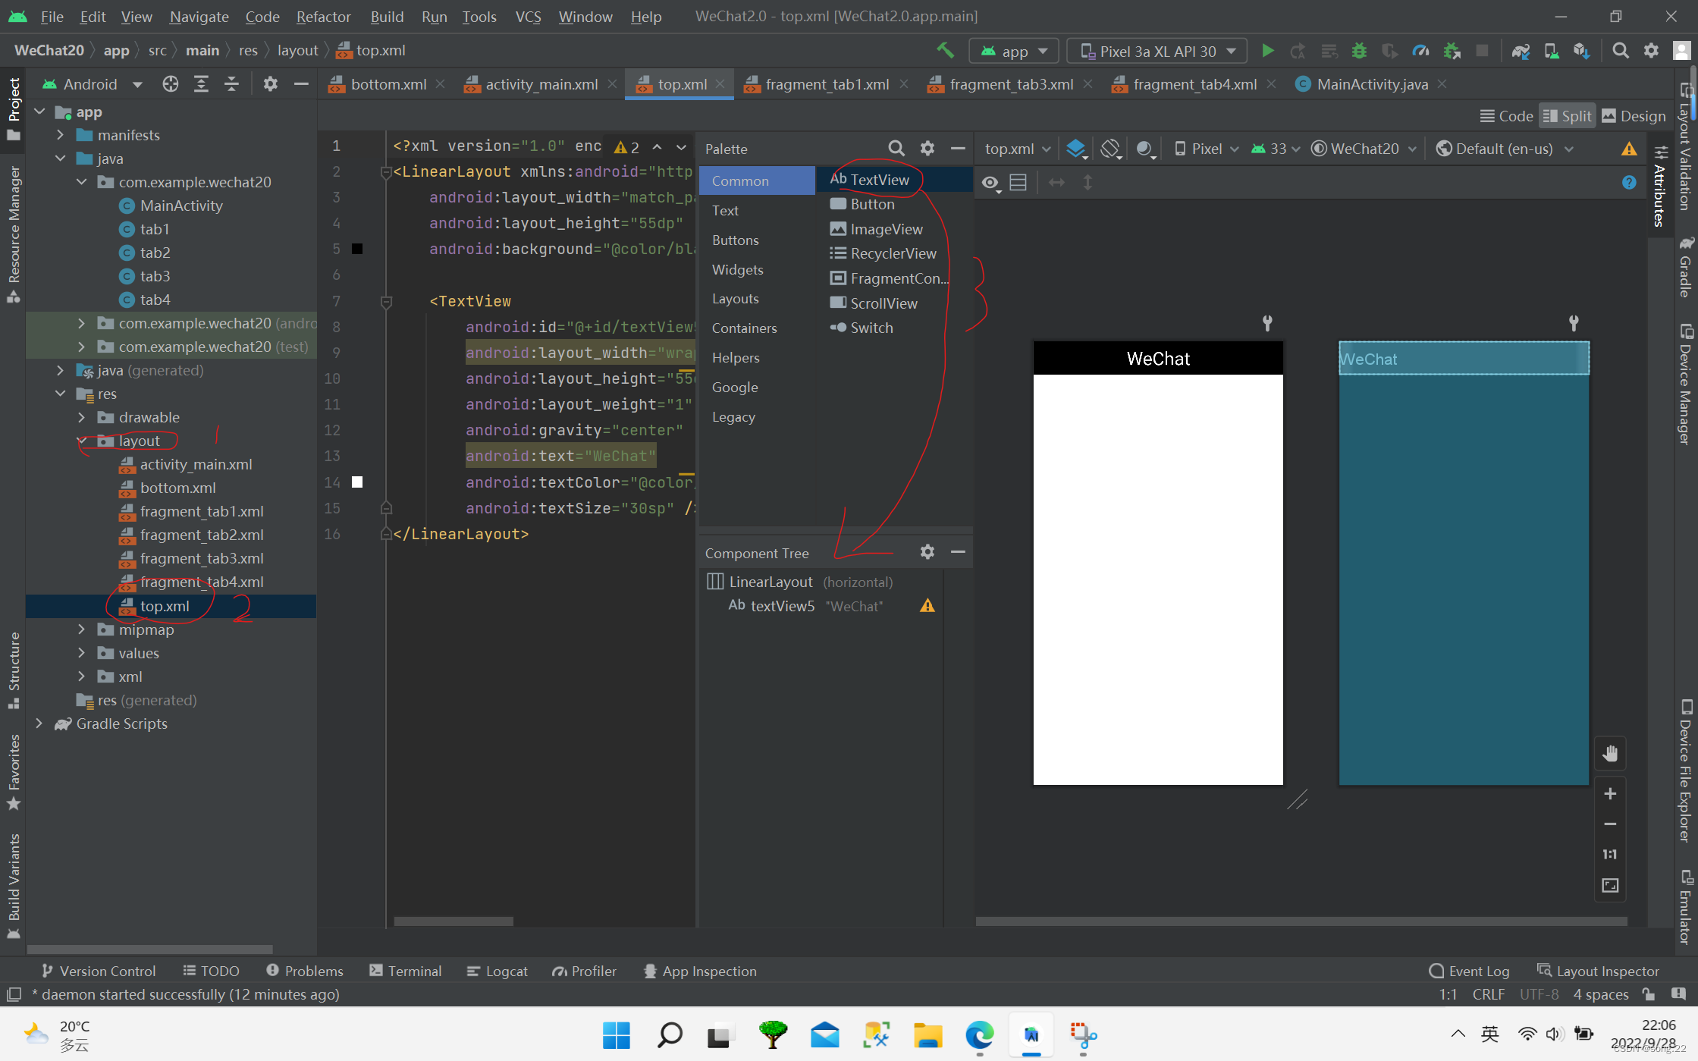Open Project panel options gear
This screenshot has width=1698, height=1061.
(270, 84)
